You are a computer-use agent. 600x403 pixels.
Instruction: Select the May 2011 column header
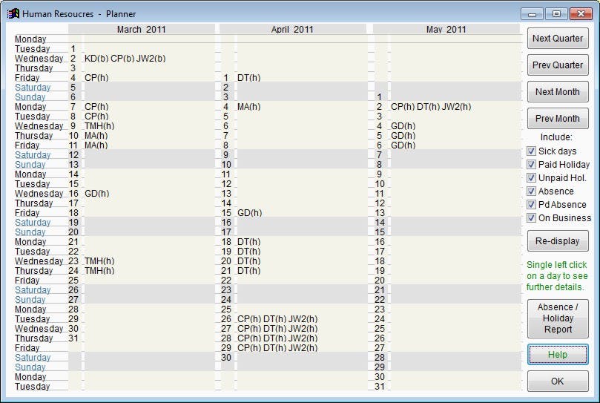tap(446, 29)
